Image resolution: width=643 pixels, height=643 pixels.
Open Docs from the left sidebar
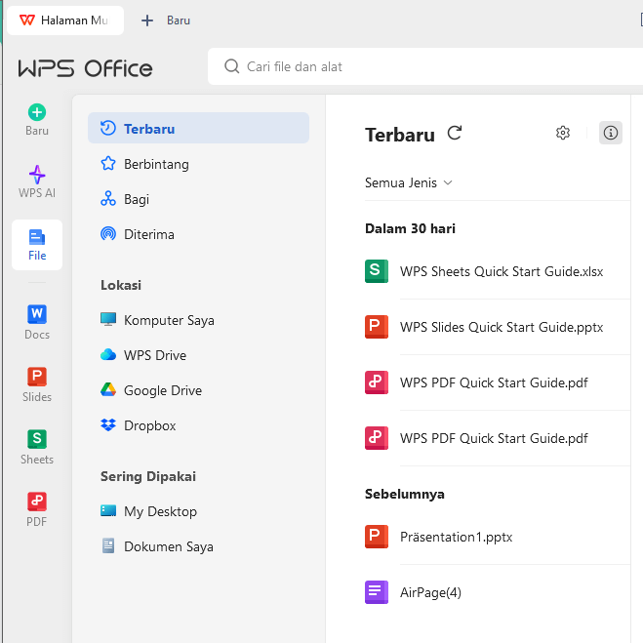click(x=37, y=322)
